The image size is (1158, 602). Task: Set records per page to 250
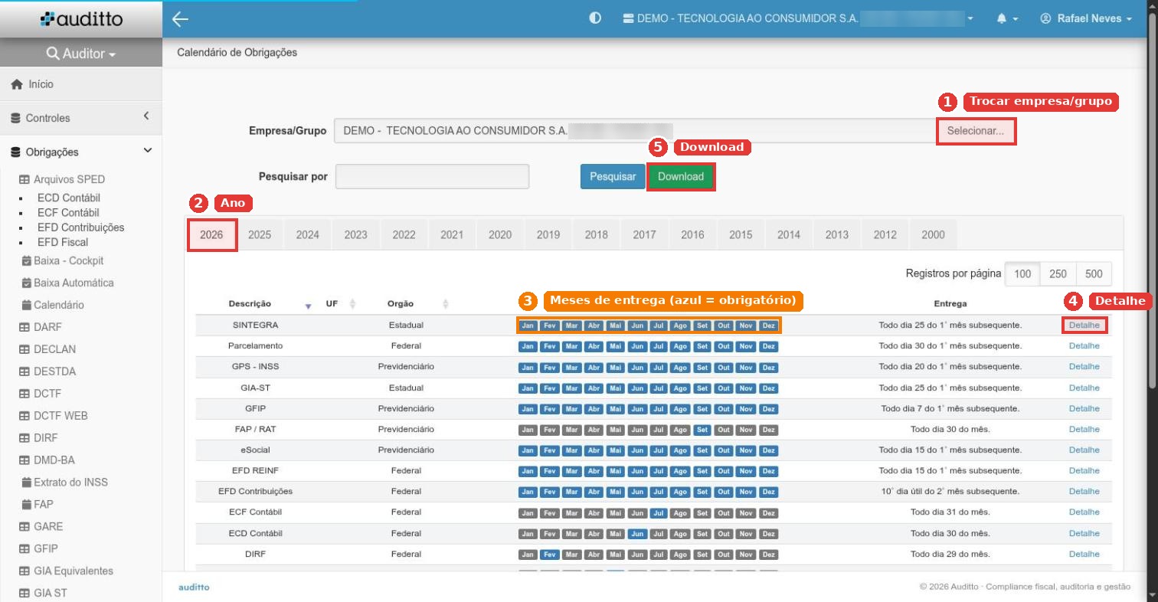(x=1058, y=274)
